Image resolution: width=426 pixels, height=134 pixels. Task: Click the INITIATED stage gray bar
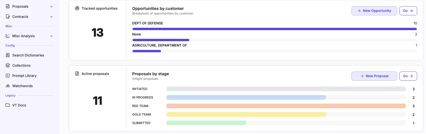tap(286, 89)
